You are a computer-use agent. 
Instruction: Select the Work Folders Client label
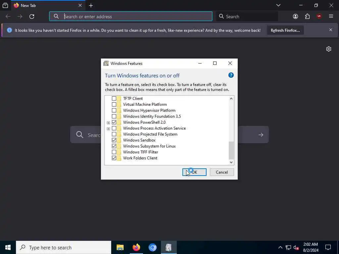(140, 158)
